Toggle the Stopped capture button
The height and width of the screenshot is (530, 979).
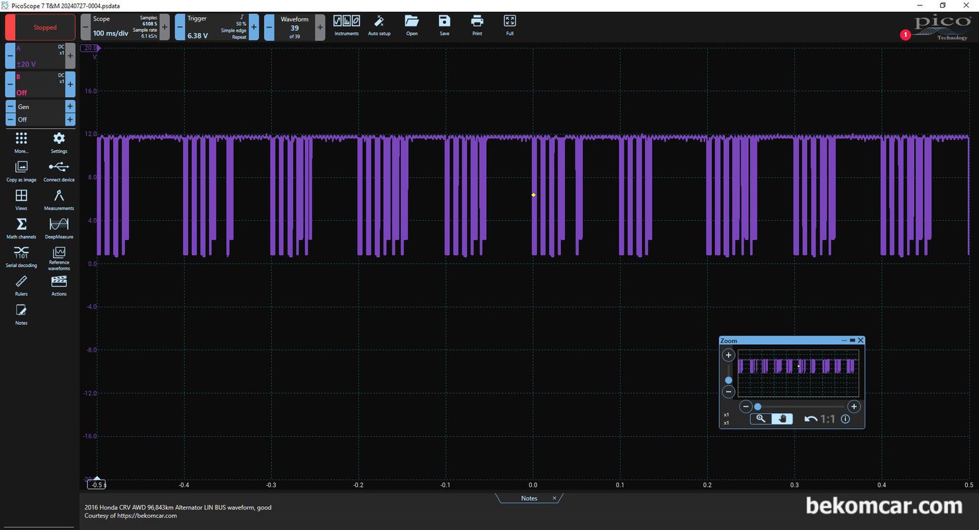point(40,28)
